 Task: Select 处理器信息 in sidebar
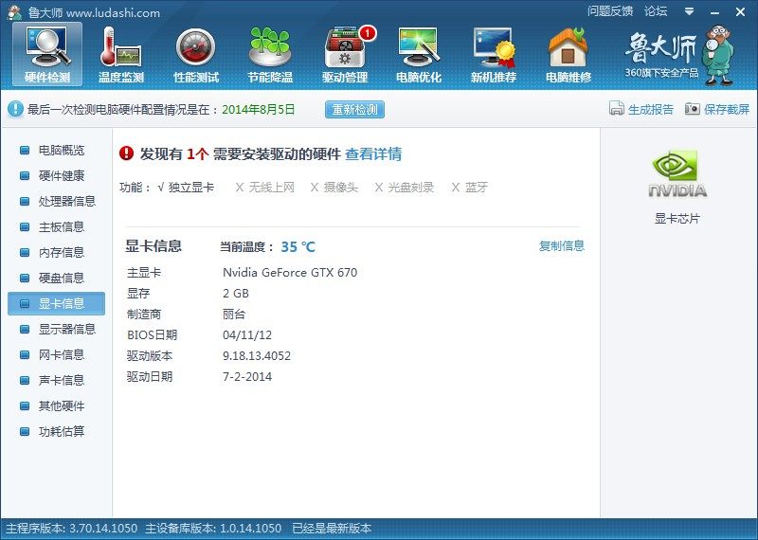[66, 201]
